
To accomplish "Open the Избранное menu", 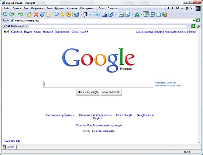I will click(x=37, y=8).
